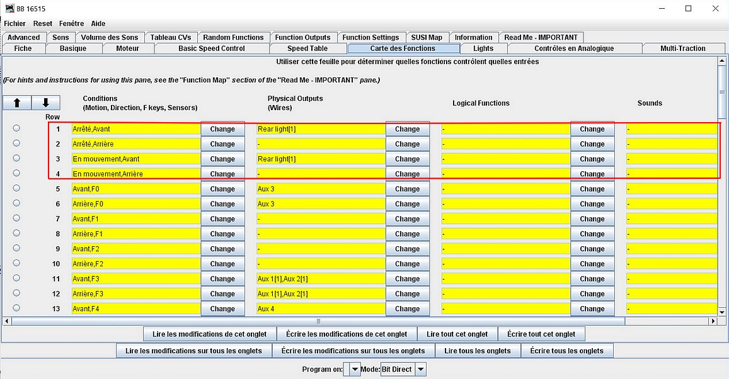Screen dimensions: 729x379
Task: Click Lire les modifications sur tous les onglets
Action: pyautogui.click(x=193, y=351)
